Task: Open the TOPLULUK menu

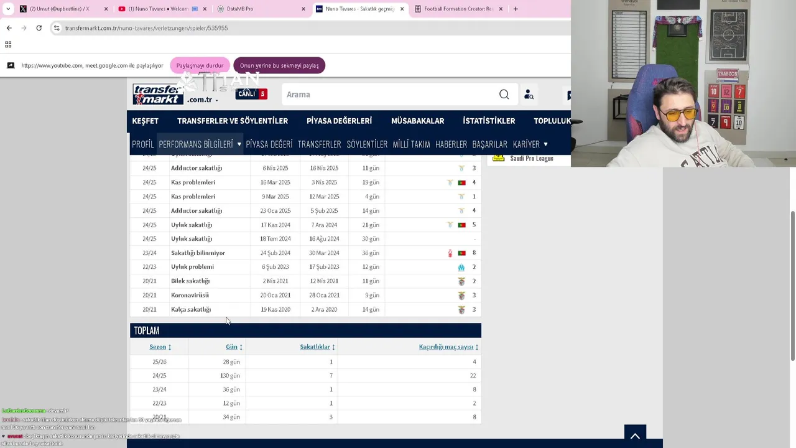Action: coord(552,121)
